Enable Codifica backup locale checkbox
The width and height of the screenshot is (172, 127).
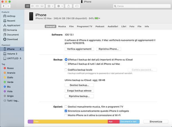click(66, 70)
